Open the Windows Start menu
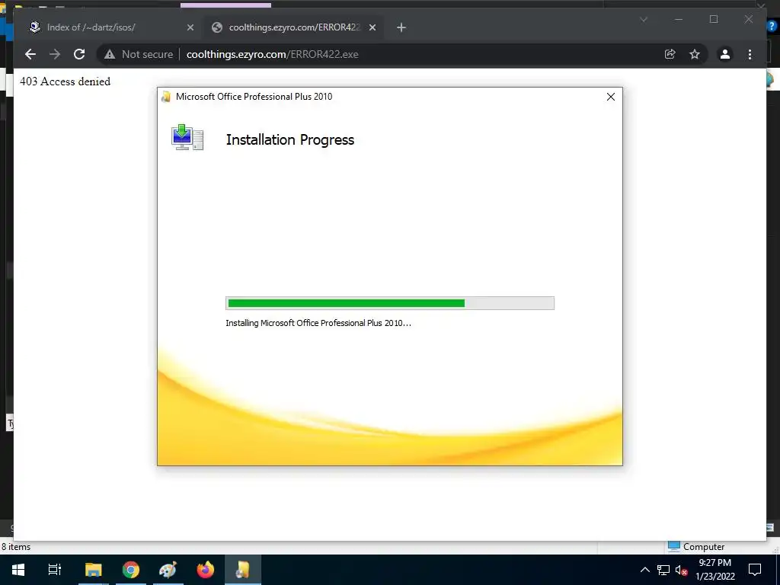780x585 pixels. click(x=18, y=570)
